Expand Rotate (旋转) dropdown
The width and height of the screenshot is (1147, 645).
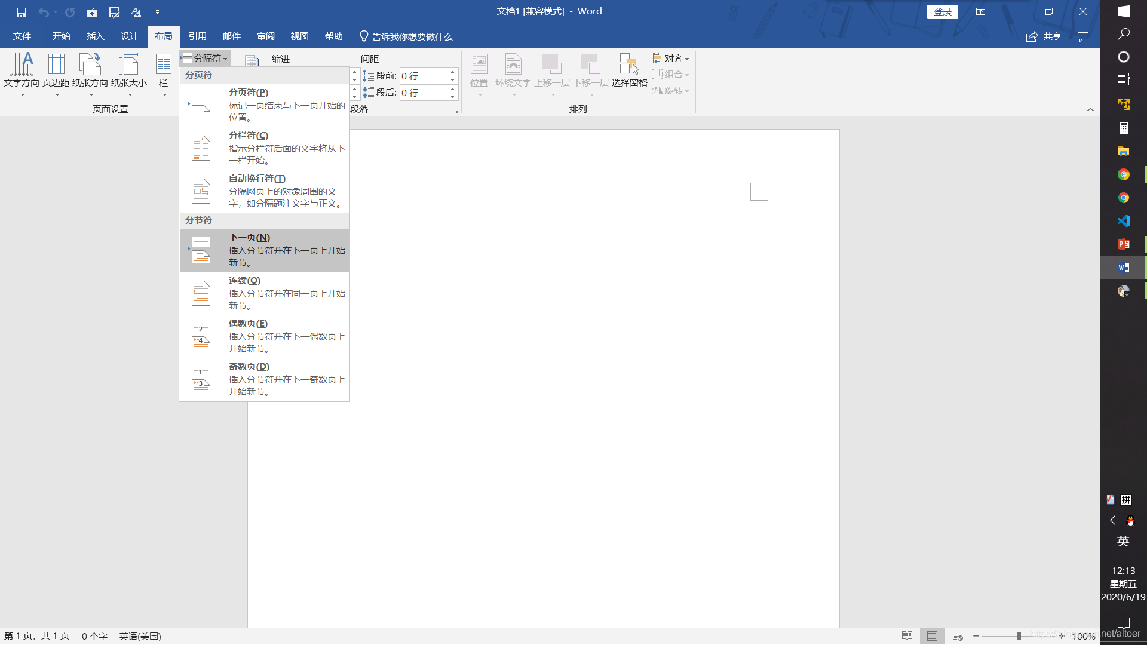coord(671,91)
